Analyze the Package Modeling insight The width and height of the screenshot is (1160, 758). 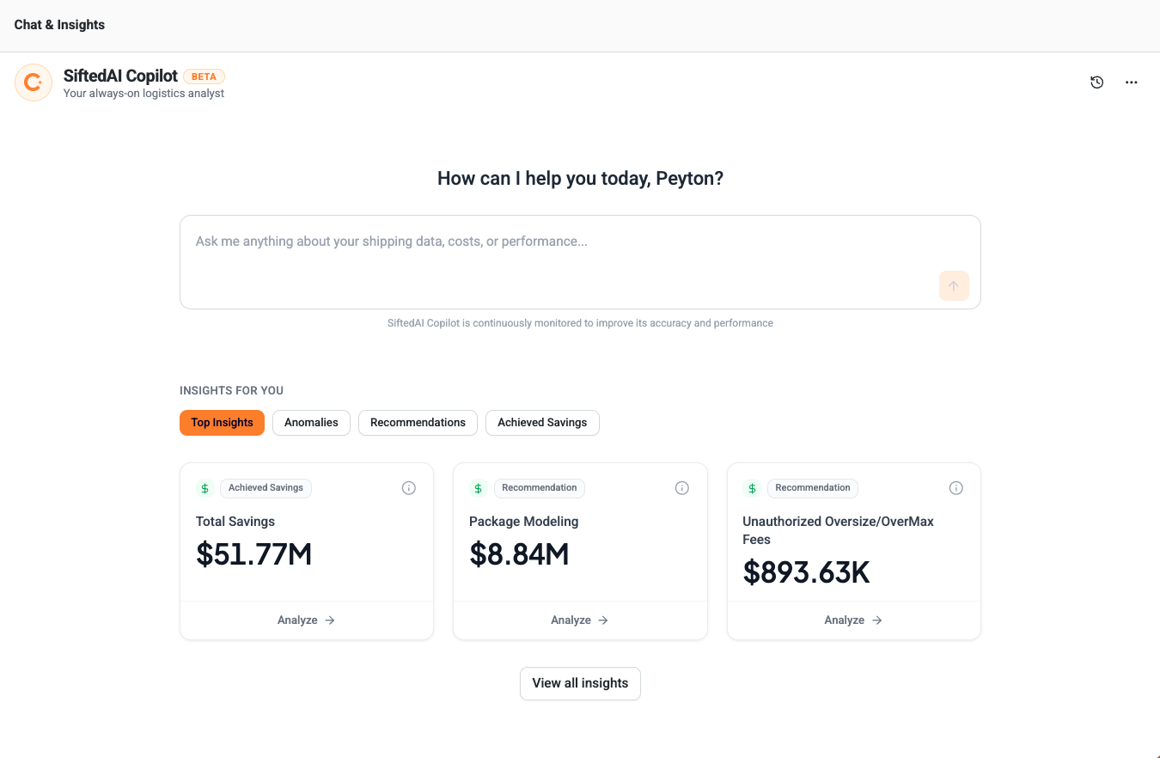pos(580,620)
